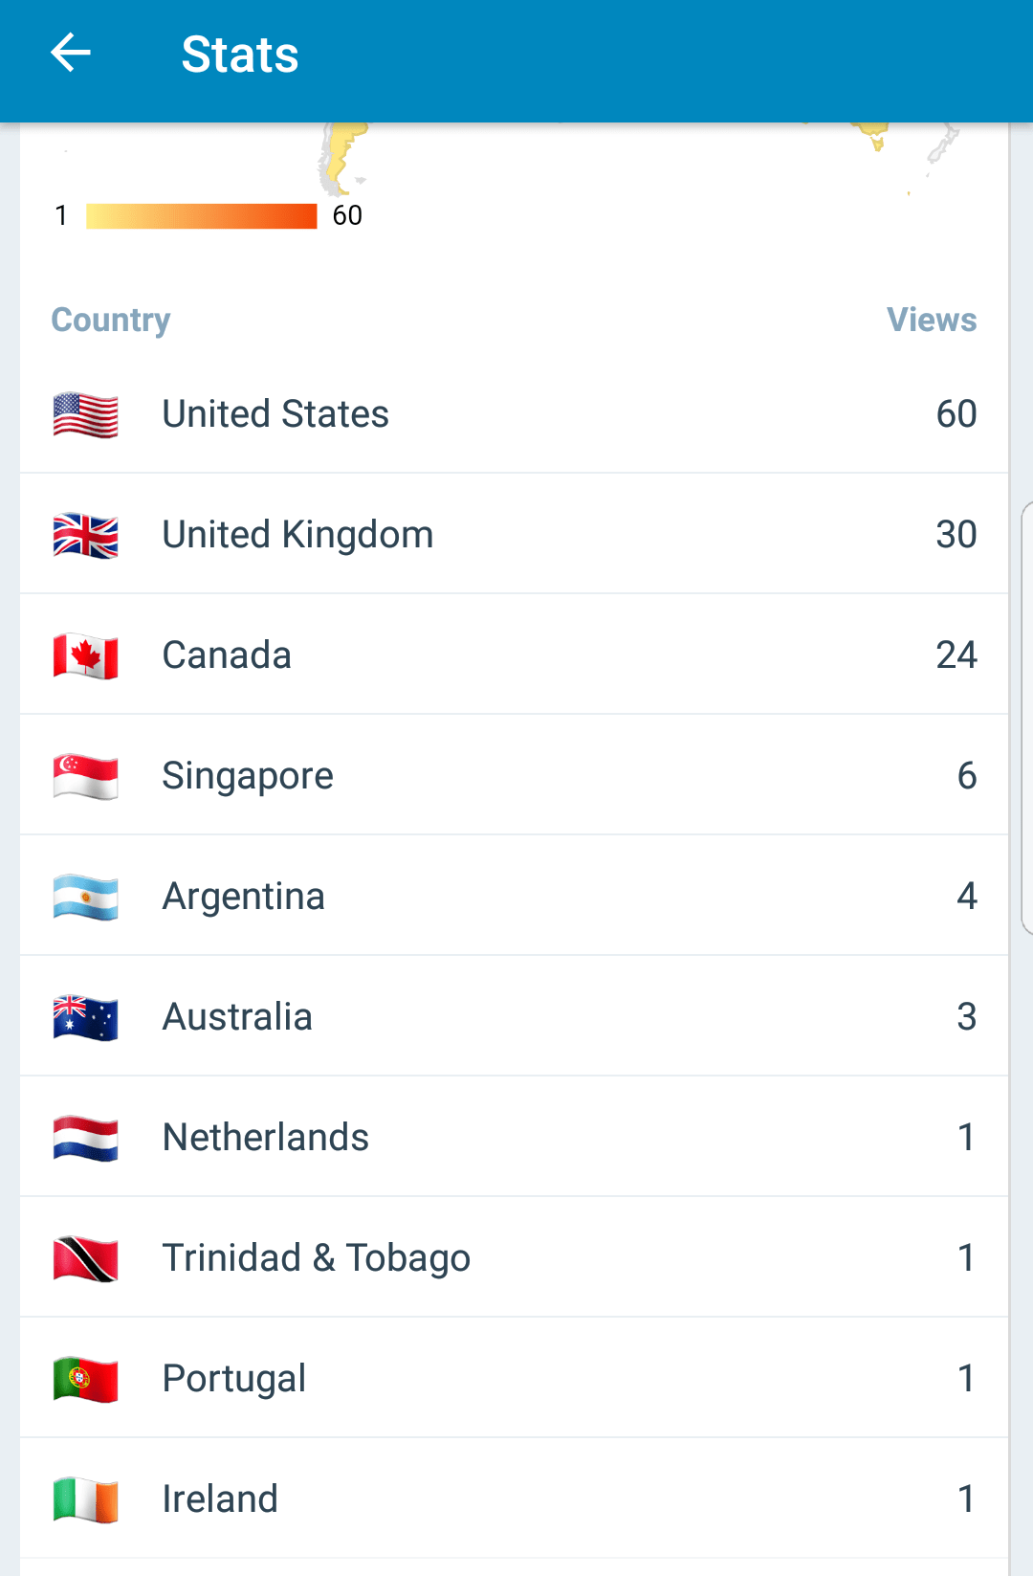Open the United Kingdom row text
Screen dimensions: 1033x1576
pyautogui.click(x=297, y=535)
